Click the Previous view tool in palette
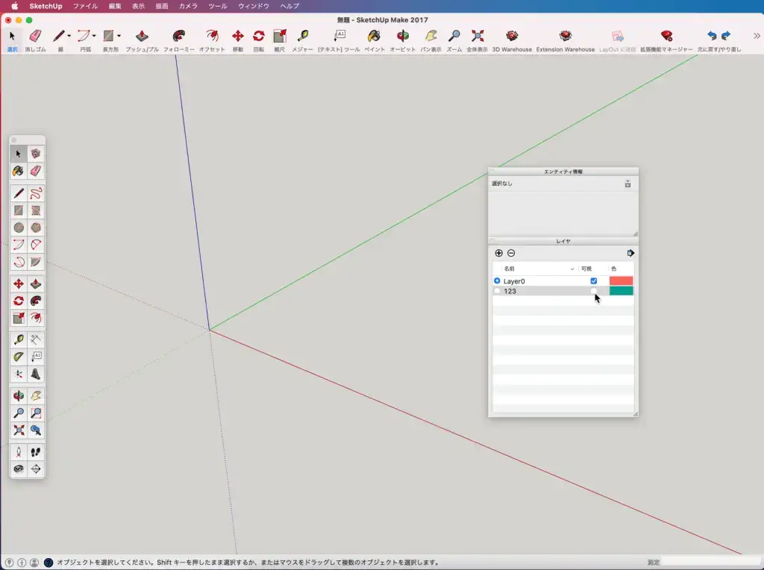 coord(36,430)
